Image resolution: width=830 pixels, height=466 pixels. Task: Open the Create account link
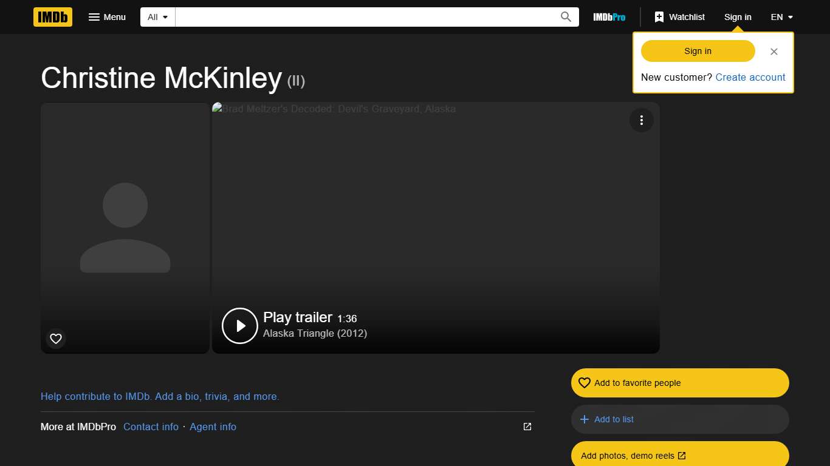click(x=750, y=77)
